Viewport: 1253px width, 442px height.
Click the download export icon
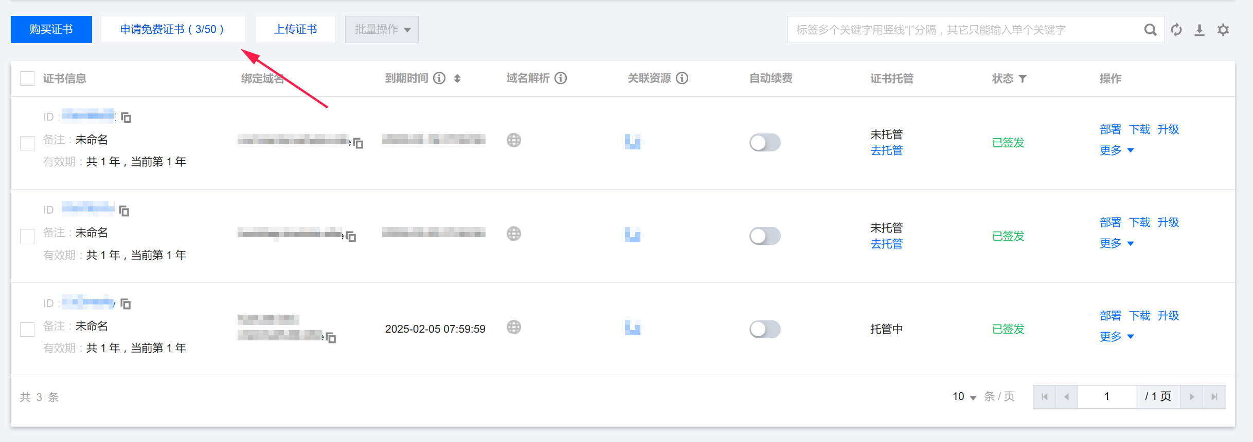click(x=1199, y=30)
